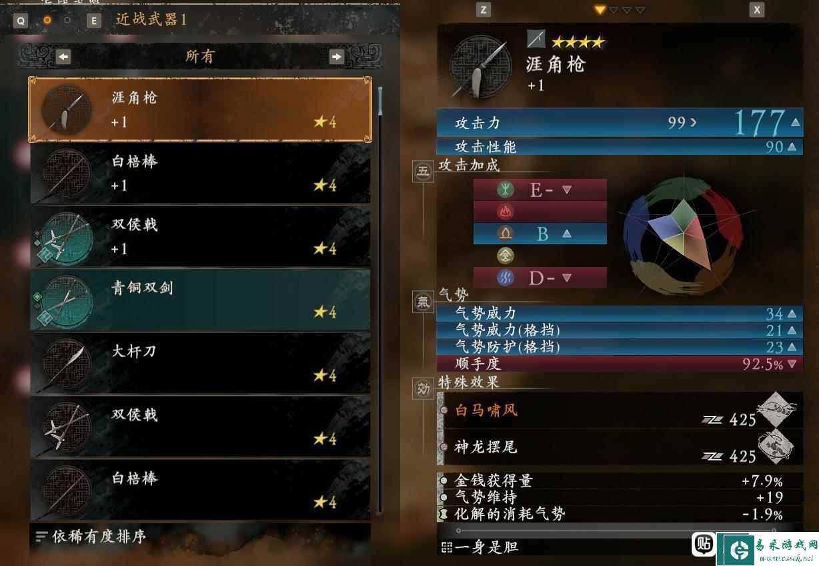This screenshot has height=566, width=819.
Task: Click the Z key icon above details panel
Action: pos(484,10)
